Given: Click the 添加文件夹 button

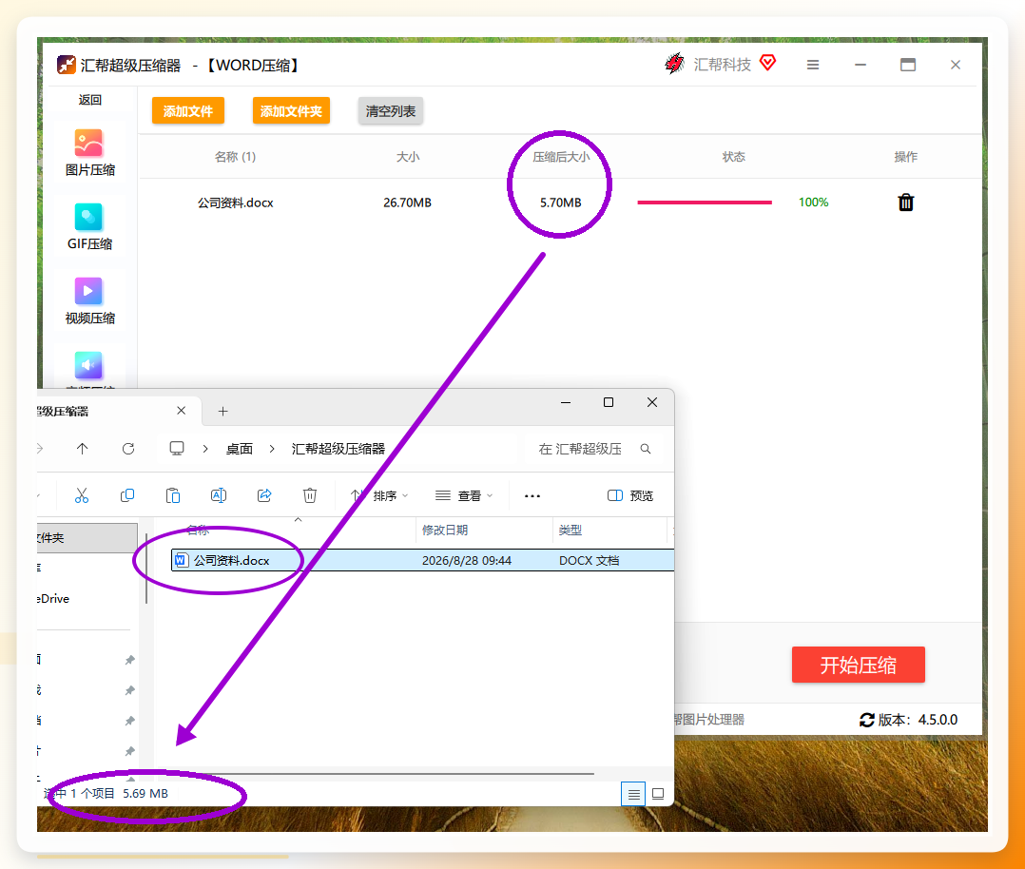Looking at the screenshot, I should coord(291,111).
